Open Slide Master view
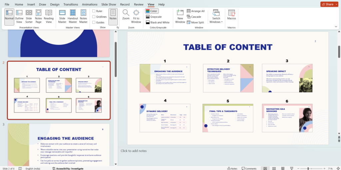 (62, 17)
